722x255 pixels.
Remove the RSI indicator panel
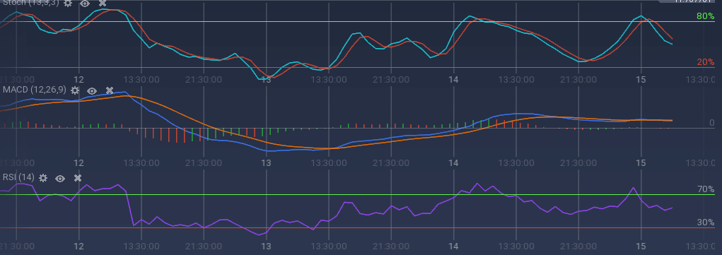click(78, 178)
